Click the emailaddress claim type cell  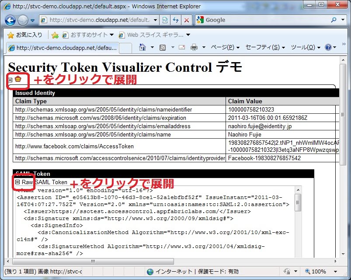coord(119,126)
